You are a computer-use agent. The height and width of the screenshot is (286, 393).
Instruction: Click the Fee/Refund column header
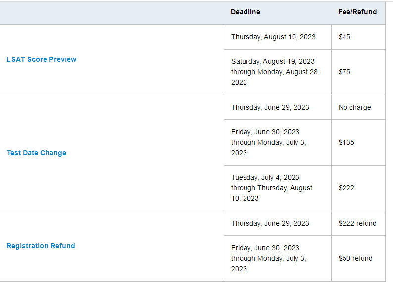coord(357,12)
